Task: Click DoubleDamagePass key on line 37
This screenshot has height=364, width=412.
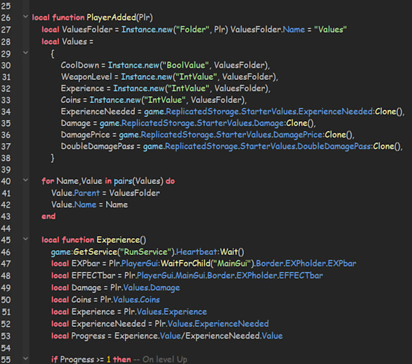Action: pos(98,147)
